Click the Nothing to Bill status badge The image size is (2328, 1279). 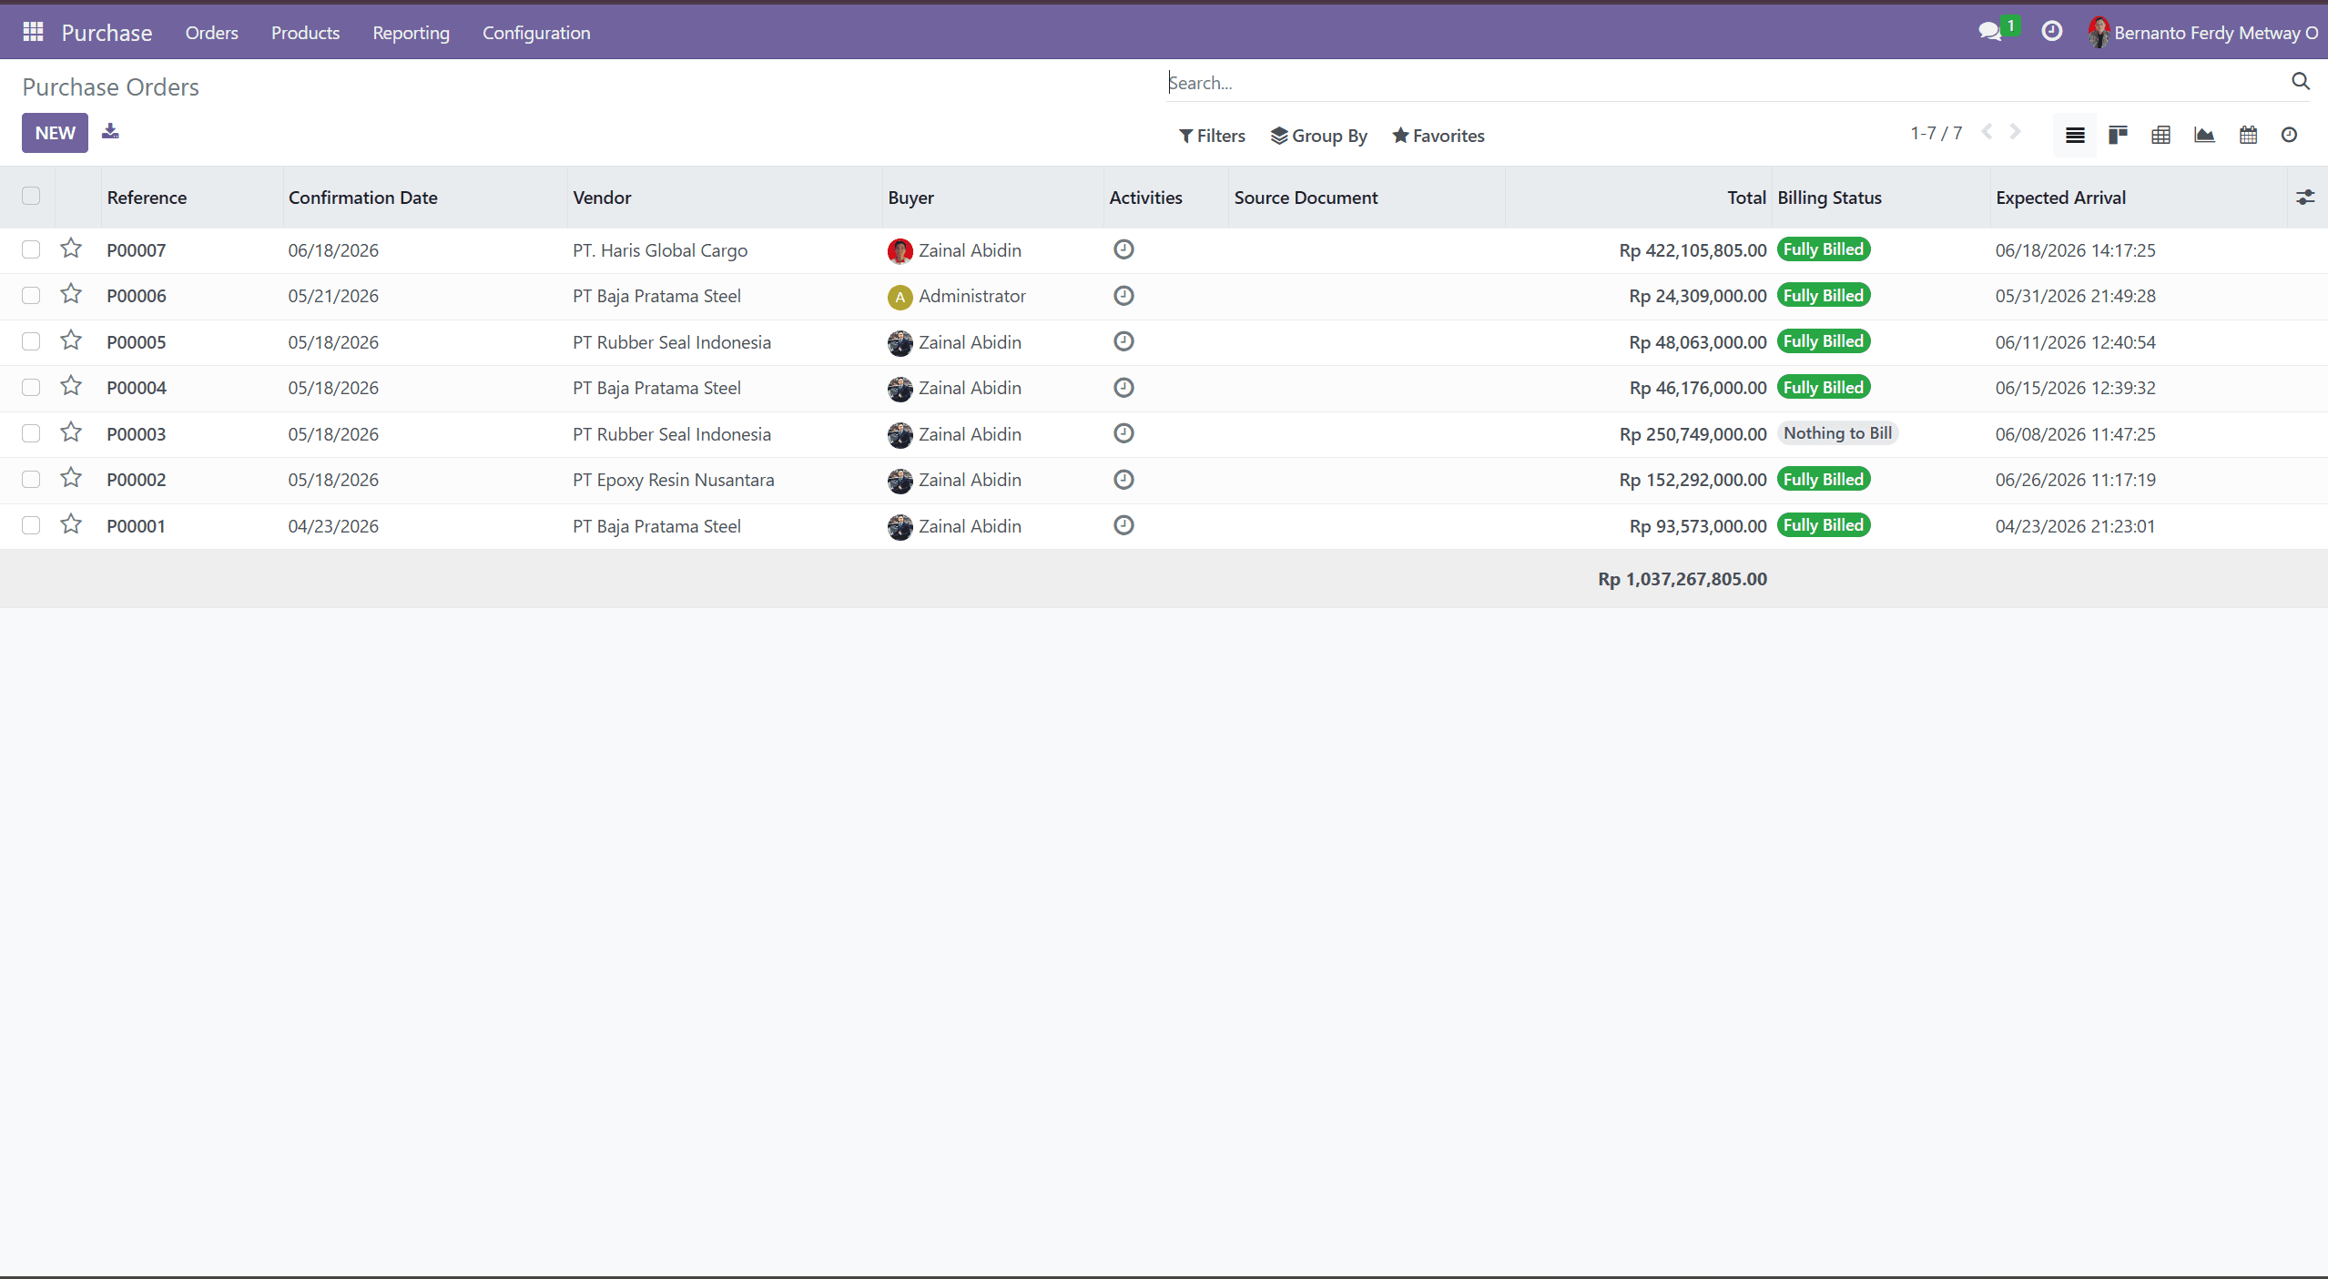[1837, 433]
